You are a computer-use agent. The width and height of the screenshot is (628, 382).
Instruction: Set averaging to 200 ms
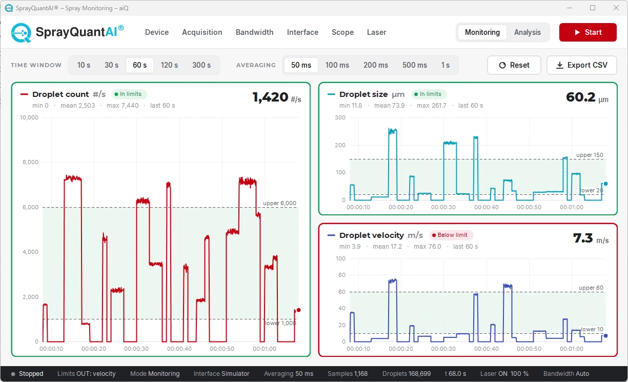[x=376, y=65]
